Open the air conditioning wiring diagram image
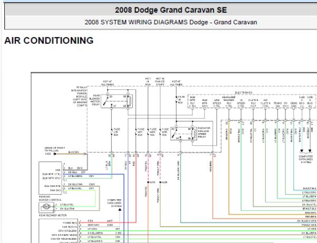Screen dimensions: 317x243 pos(174,157)
